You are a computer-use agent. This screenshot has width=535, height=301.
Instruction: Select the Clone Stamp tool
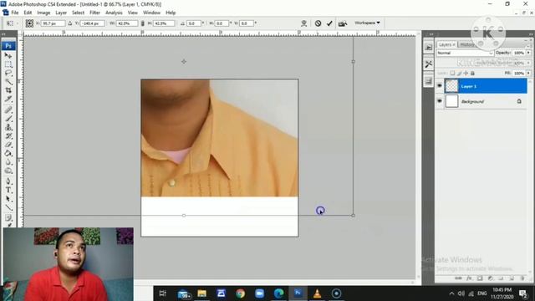8,127
